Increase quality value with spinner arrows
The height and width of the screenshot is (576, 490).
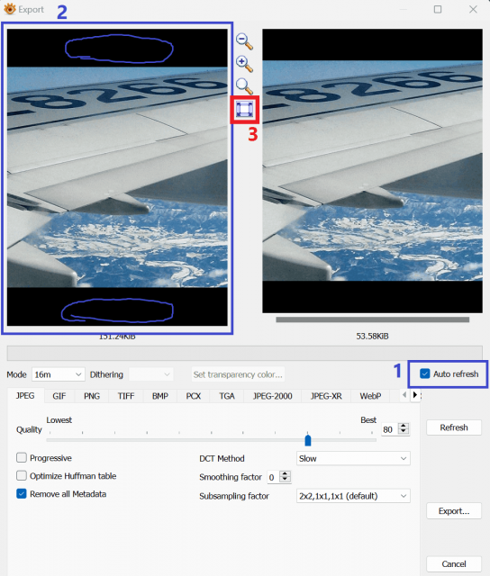coord(404,426)
